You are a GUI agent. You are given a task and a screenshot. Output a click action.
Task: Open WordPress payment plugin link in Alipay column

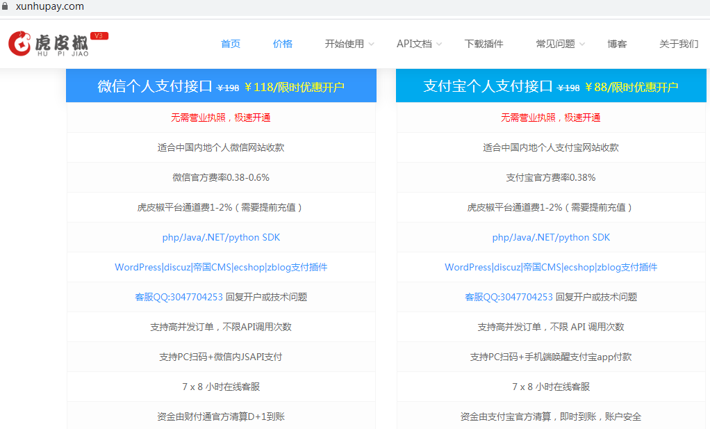[x=551, y=267]
